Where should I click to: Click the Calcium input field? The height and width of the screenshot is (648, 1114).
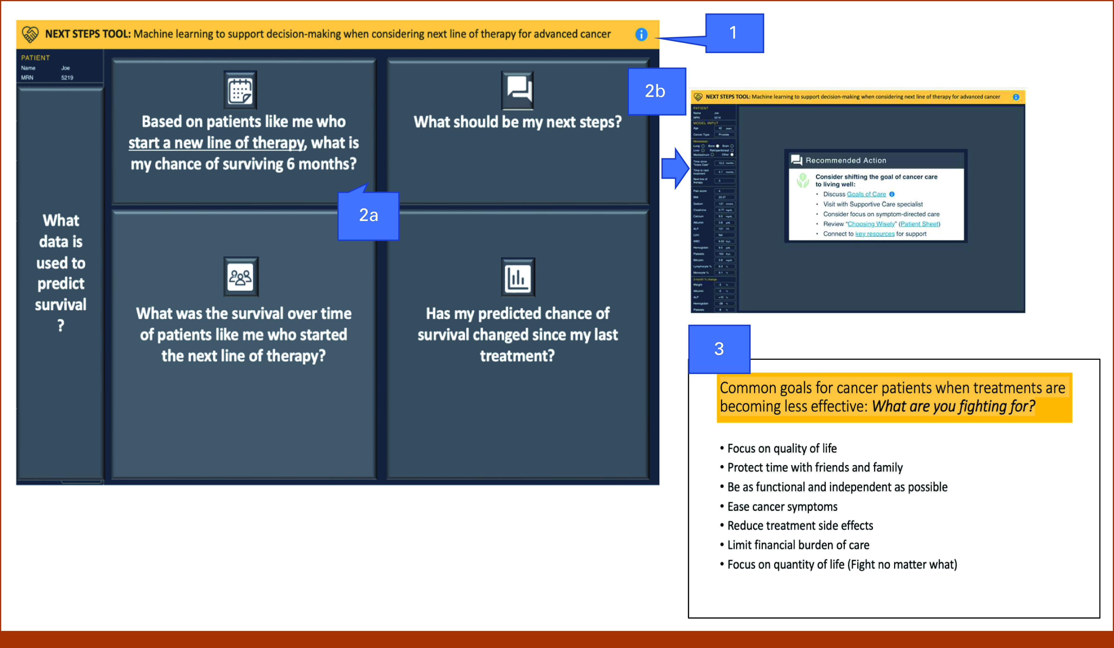pos(724,217)
